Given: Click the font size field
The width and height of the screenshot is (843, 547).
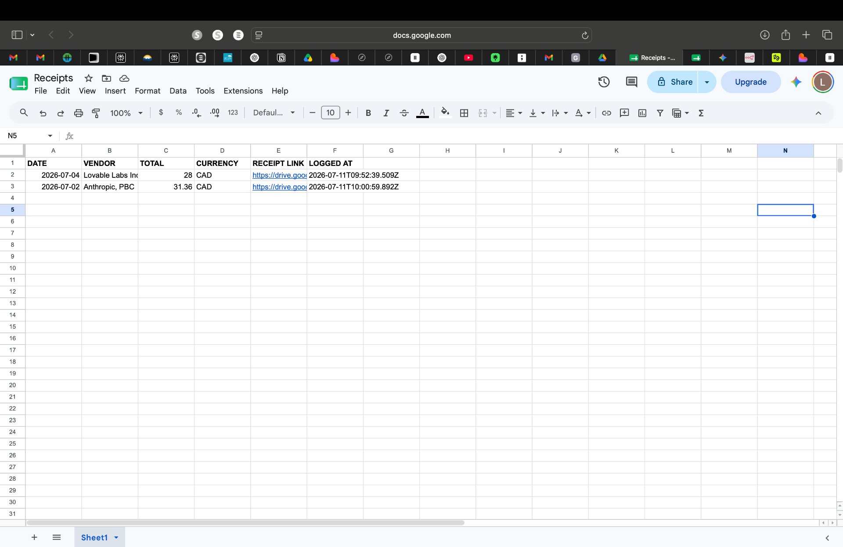Looking at the screenshot, I should coord(330,113).
